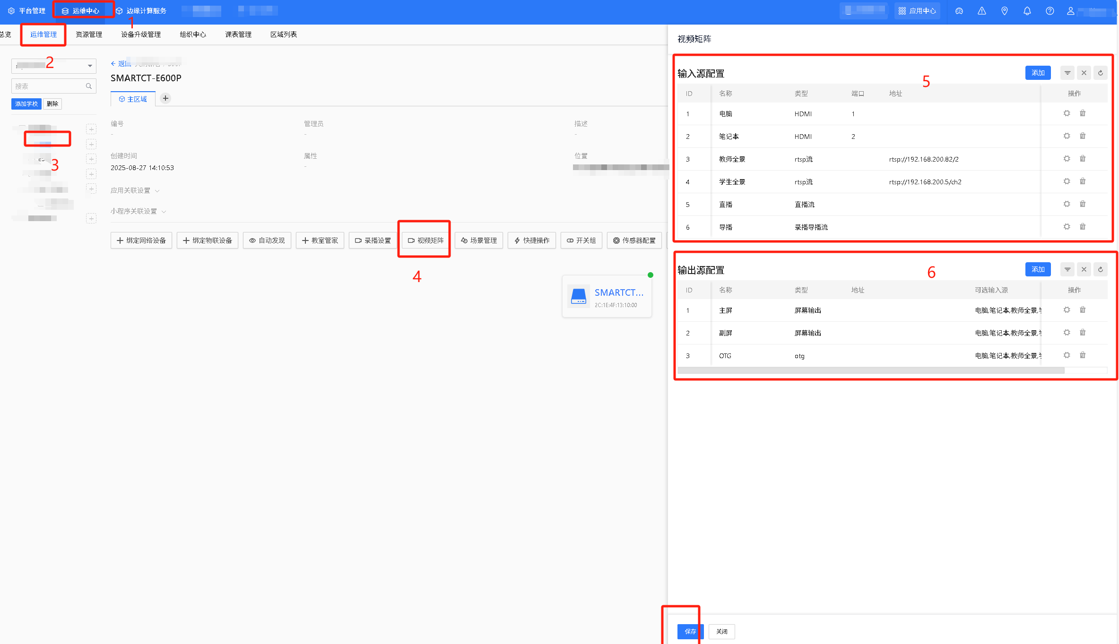Switch to 资源管理 tab
This screenshot has width=1119, height=644.
(x=89, y=34)
